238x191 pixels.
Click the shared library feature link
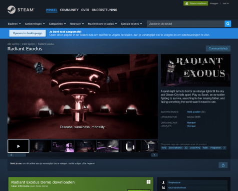177,188
